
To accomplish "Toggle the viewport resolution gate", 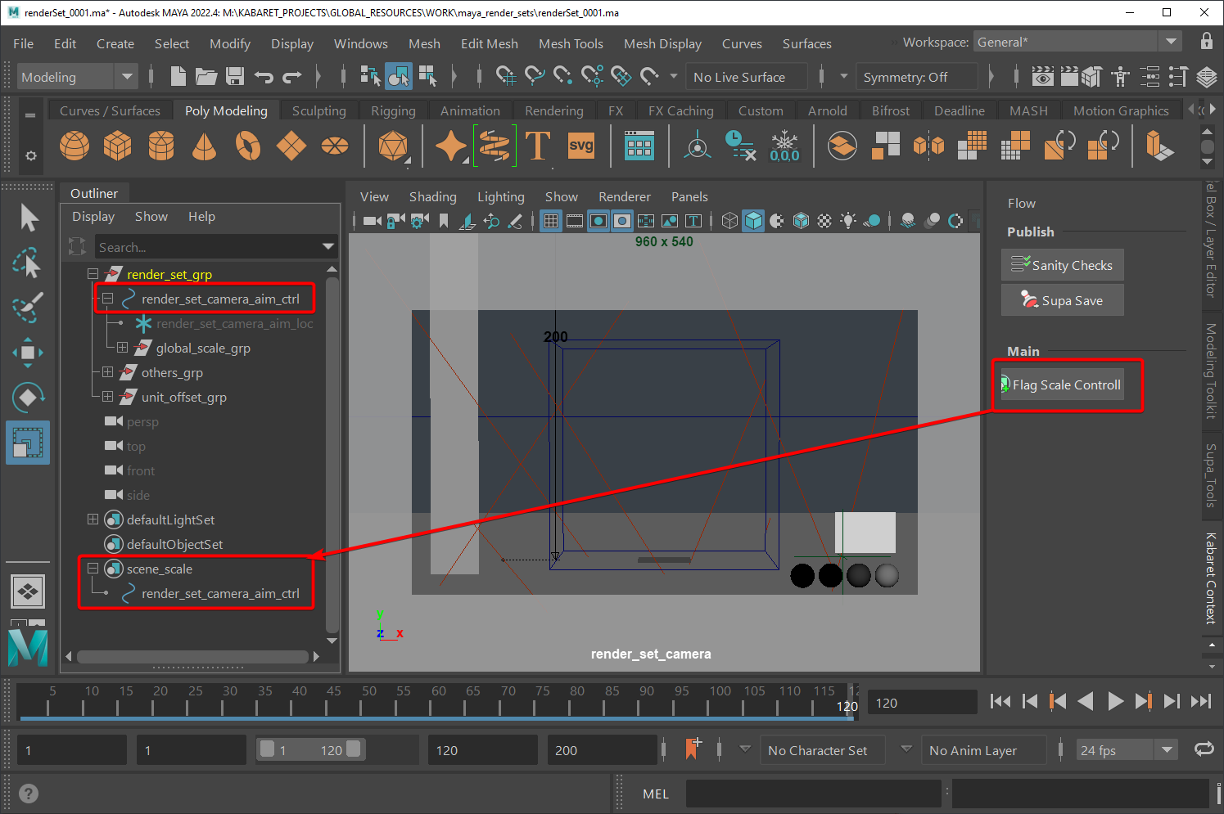I will [598, 220].
